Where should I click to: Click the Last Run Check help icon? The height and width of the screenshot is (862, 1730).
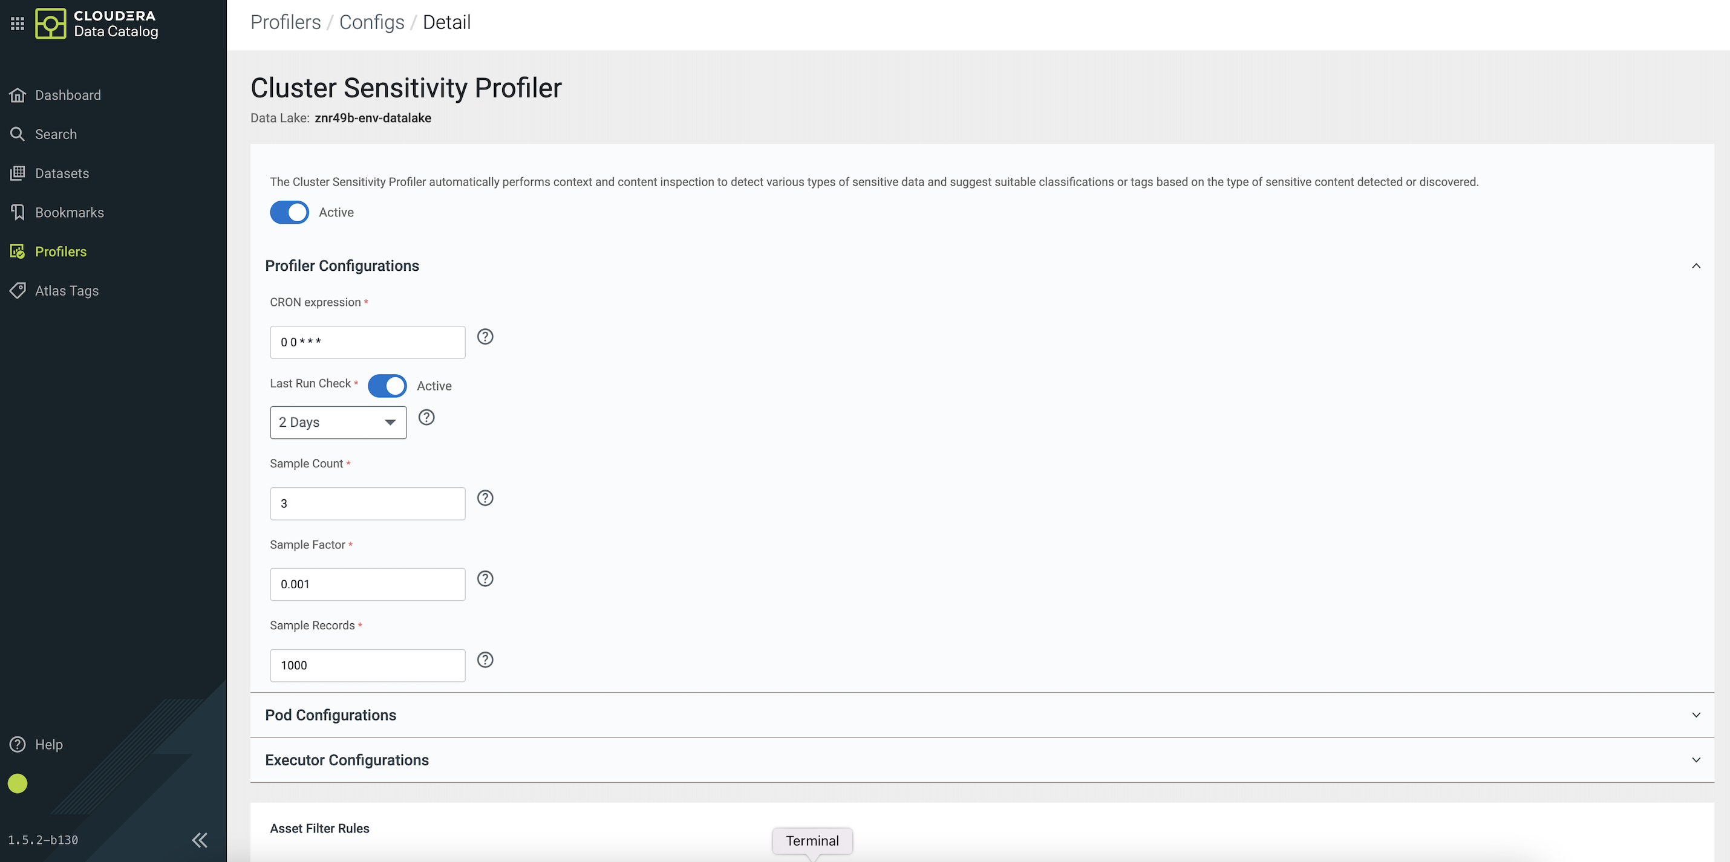tap(426, 417)
